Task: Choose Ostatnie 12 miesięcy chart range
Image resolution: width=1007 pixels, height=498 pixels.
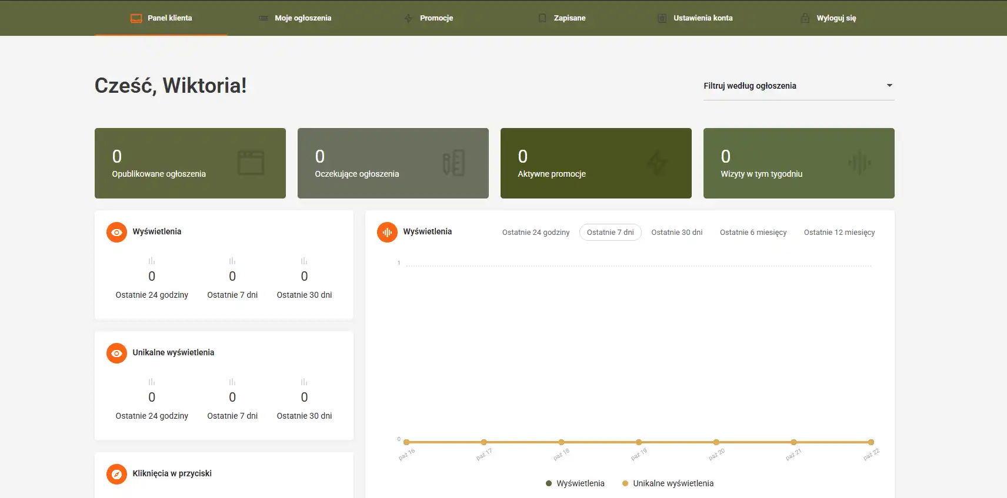Action: click(839, 233)
